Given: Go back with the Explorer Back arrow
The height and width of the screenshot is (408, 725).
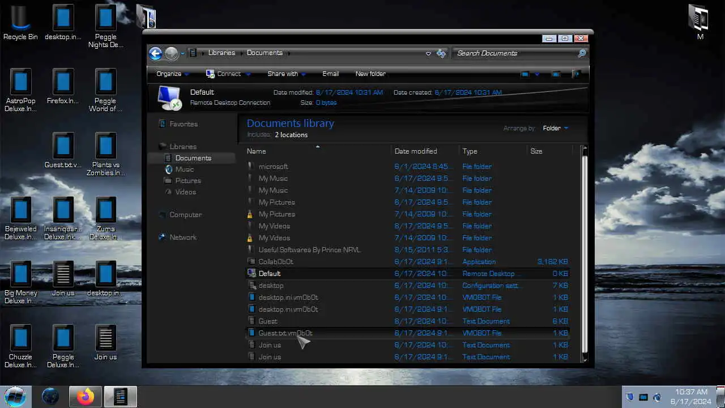Looking at the screenshot, I should 156,53.
